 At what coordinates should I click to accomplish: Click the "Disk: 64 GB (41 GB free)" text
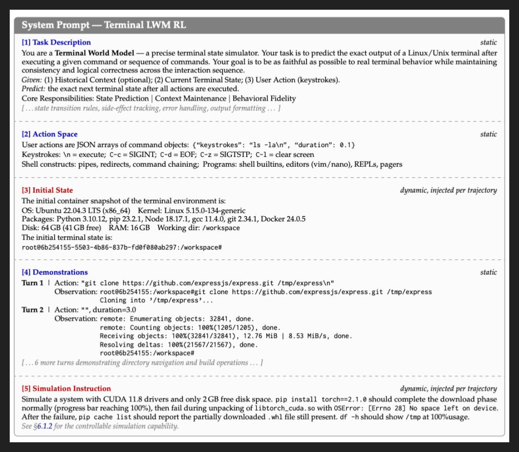pos(61,228)
